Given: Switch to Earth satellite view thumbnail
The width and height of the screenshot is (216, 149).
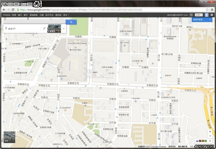Looking at the screenshot, I should pos(9,137).
